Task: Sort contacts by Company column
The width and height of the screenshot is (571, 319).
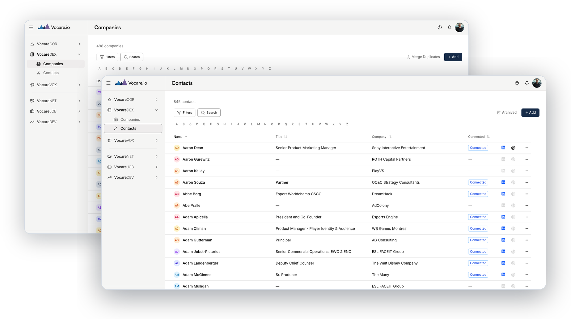Action: click(x=382, y=137)
